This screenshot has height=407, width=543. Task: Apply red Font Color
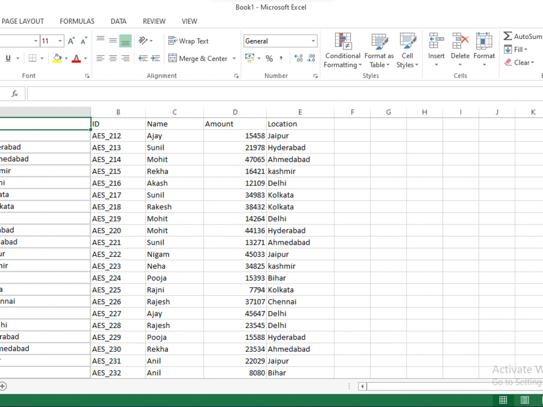click(x=76, y=58)
